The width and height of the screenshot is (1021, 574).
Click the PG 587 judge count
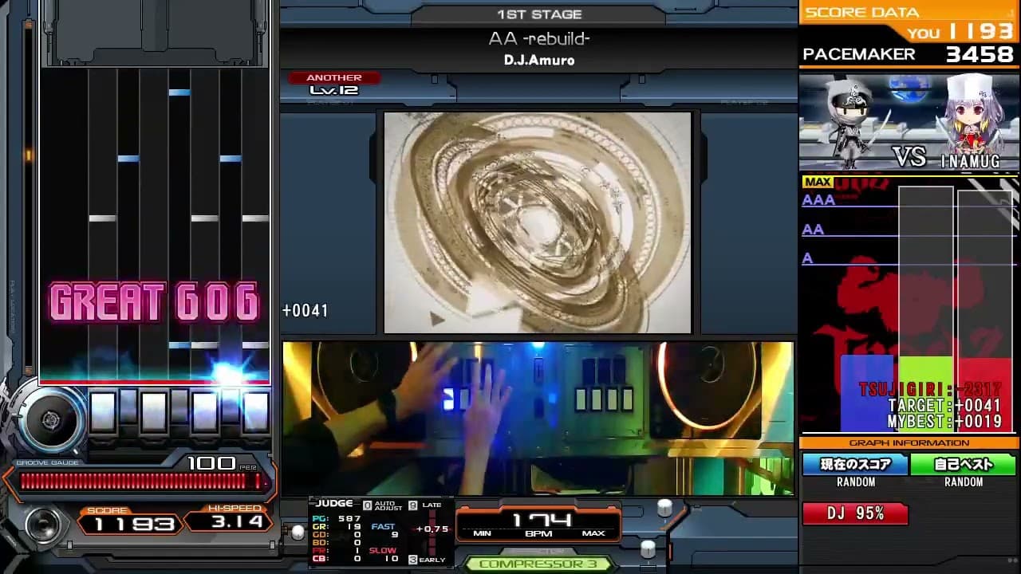pos(338,519)
